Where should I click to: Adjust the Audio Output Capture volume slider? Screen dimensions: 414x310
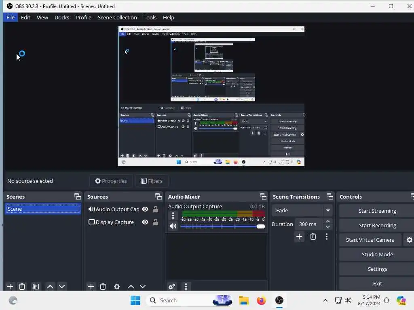223,226
